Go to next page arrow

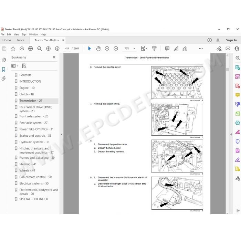click(x=57, y=49)
